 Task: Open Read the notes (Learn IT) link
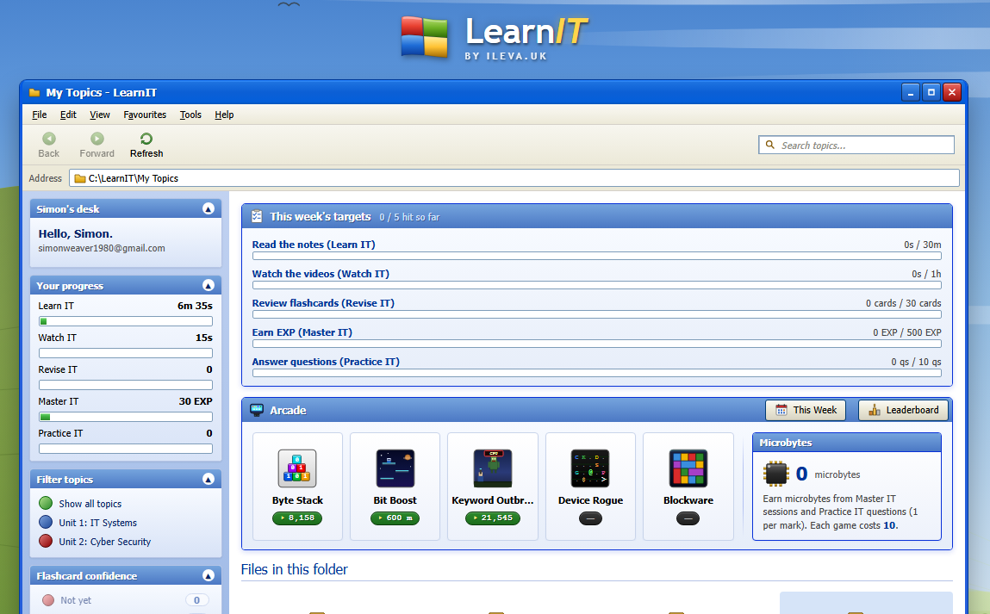[313, 245]
